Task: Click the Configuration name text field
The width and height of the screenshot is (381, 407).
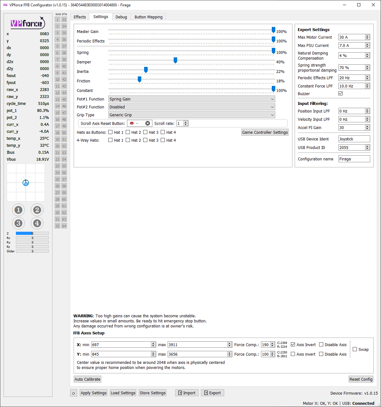Action: tap(354, 159)
